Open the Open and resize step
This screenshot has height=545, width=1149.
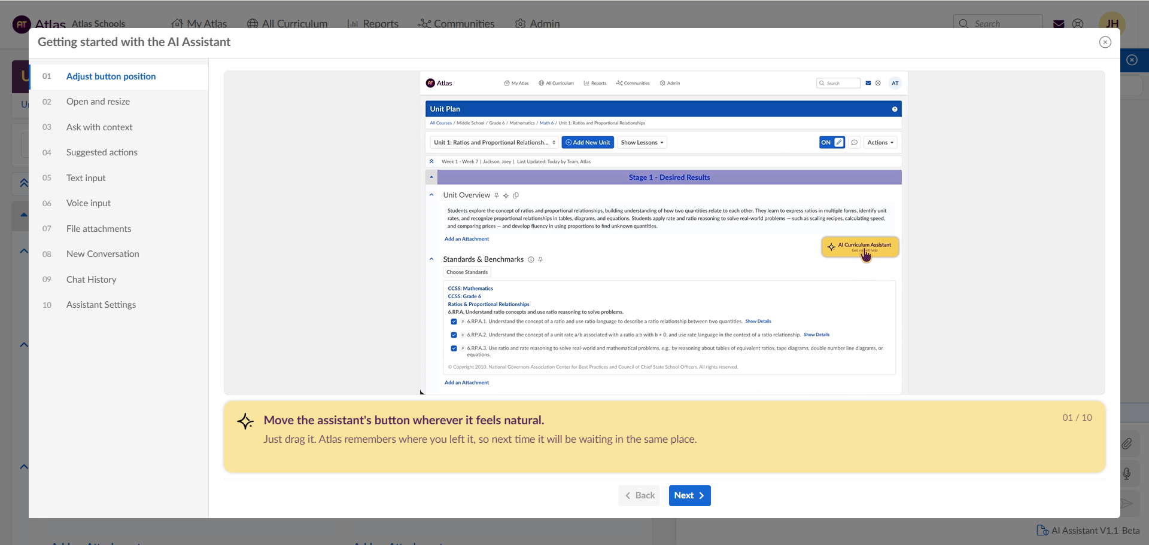119,102
